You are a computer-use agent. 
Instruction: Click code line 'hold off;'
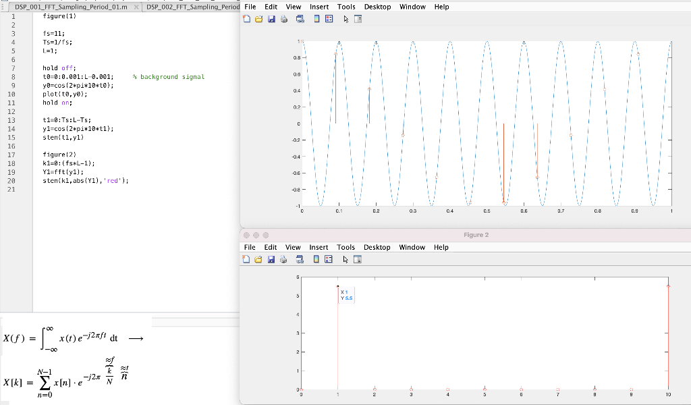pyautogui.click(x=59, y=68)
